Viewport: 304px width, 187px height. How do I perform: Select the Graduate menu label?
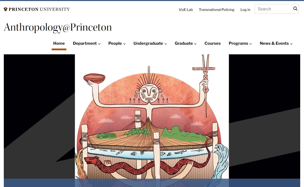pos(184,43)
